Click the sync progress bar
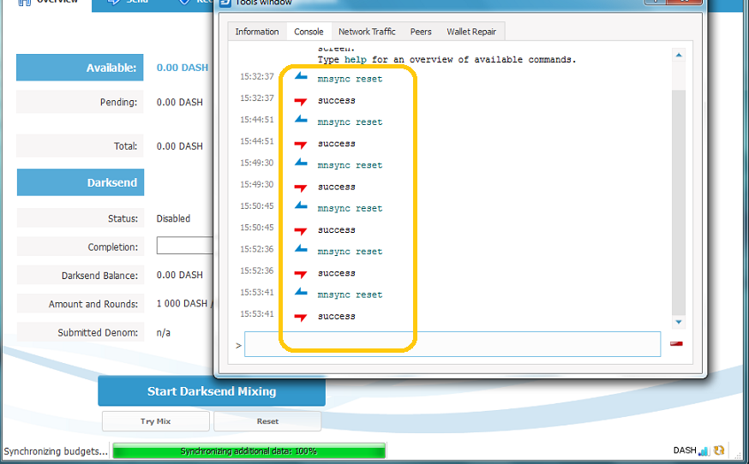This screenshot has height=464, width=749. pyautogui.click(x=249, y=450)
